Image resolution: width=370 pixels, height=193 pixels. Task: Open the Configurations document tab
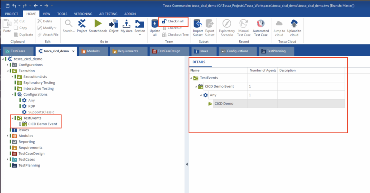(238, 51)
